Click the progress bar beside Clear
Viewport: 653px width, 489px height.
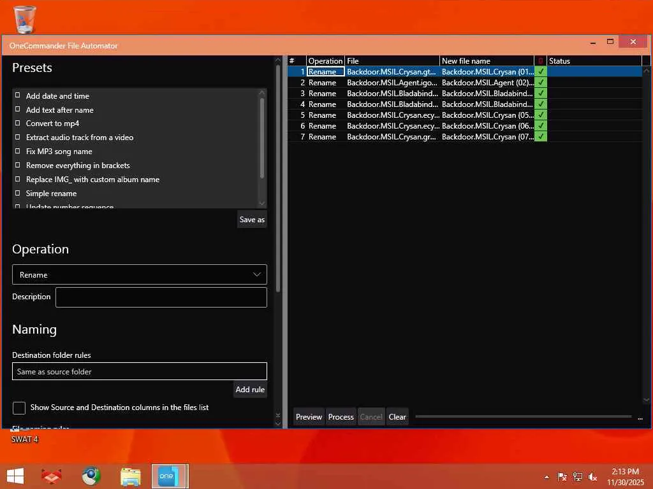523,416
